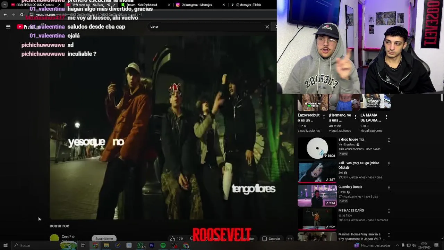Open options menu for 'a deep house mix'

click(x=389, y=140)
